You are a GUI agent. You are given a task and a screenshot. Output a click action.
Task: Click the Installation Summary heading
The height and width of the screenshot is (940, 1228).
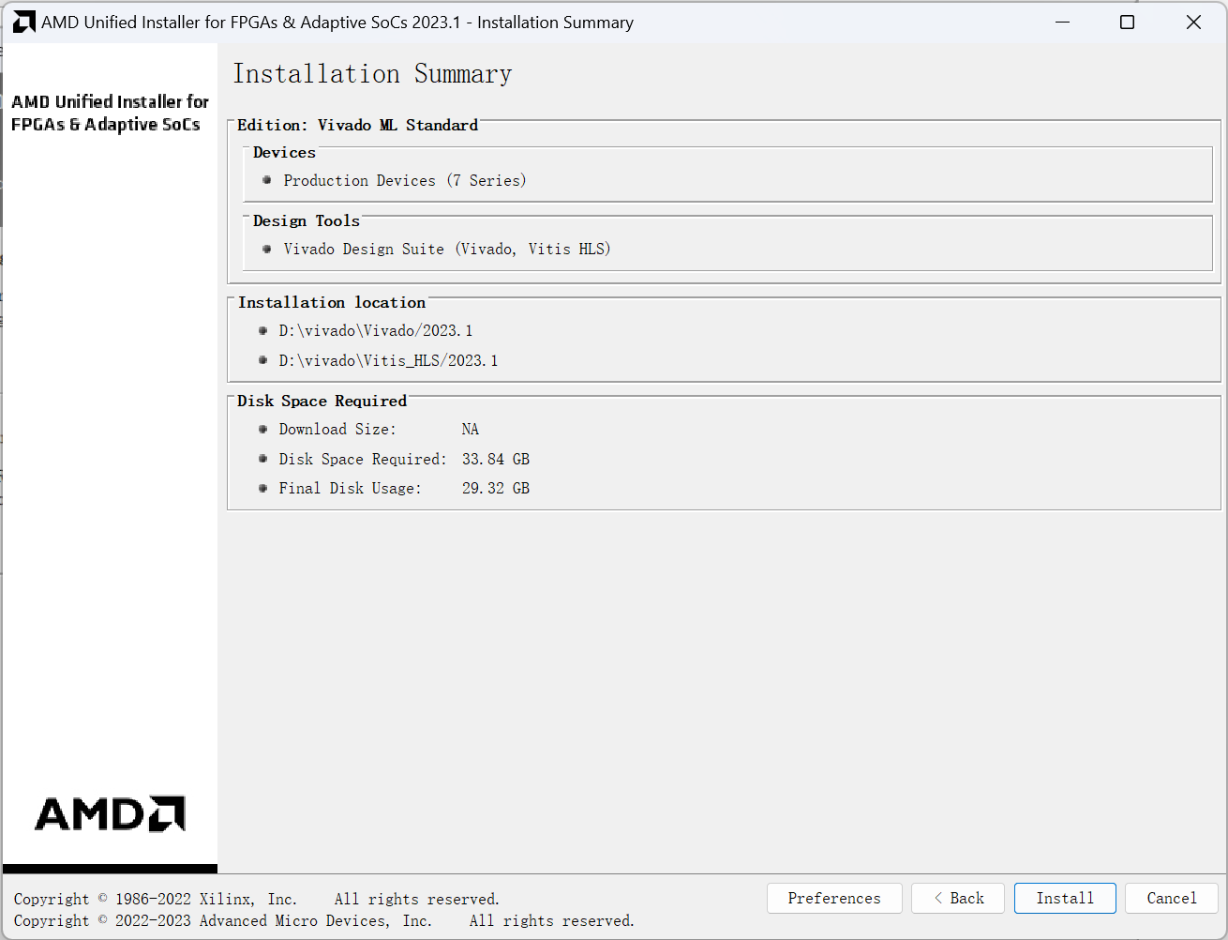click(372, 74)
